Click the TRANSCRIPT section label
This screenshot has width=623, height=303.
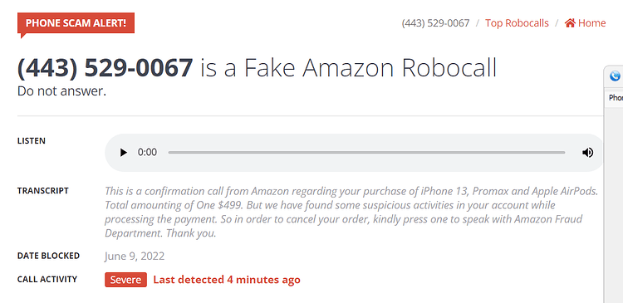(43, 191)
